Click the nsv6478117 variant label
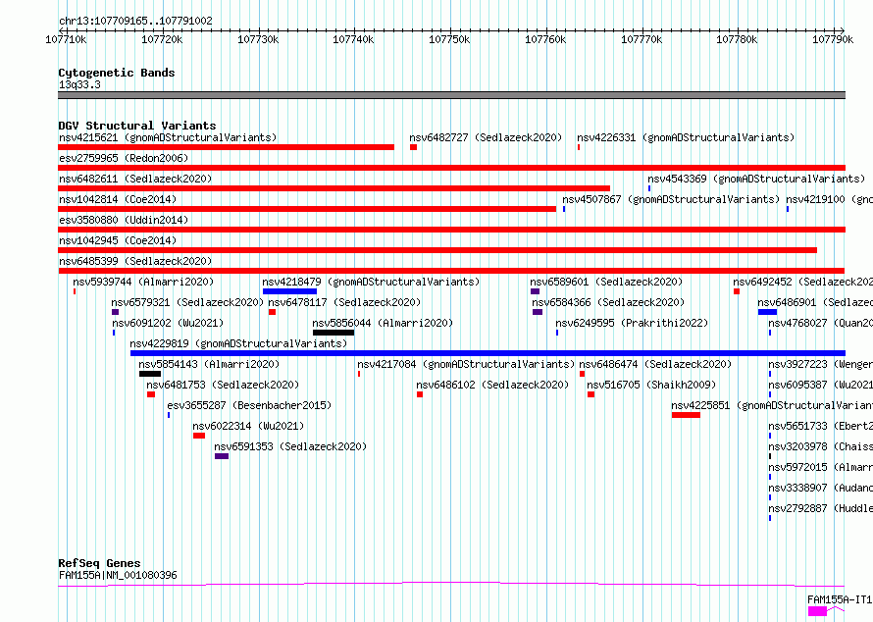This screenshot has height=622, width=873. (x=344, y=302)
